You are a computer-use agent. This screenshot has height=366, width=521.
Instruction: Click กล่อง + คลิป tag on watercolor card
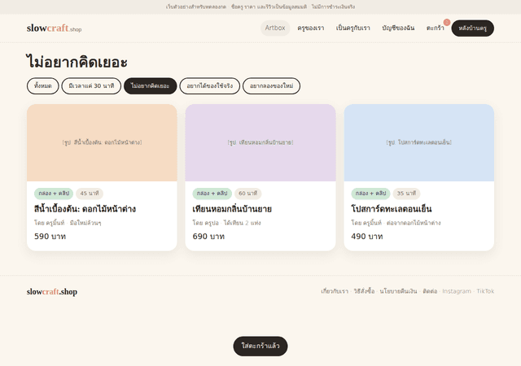tap(54, 194)
